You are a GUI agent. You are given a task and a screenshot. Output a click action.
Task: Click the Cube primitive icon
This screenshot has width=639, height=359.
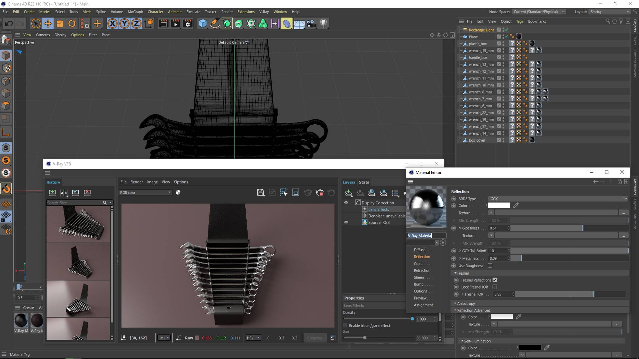[x=203, y=24]
